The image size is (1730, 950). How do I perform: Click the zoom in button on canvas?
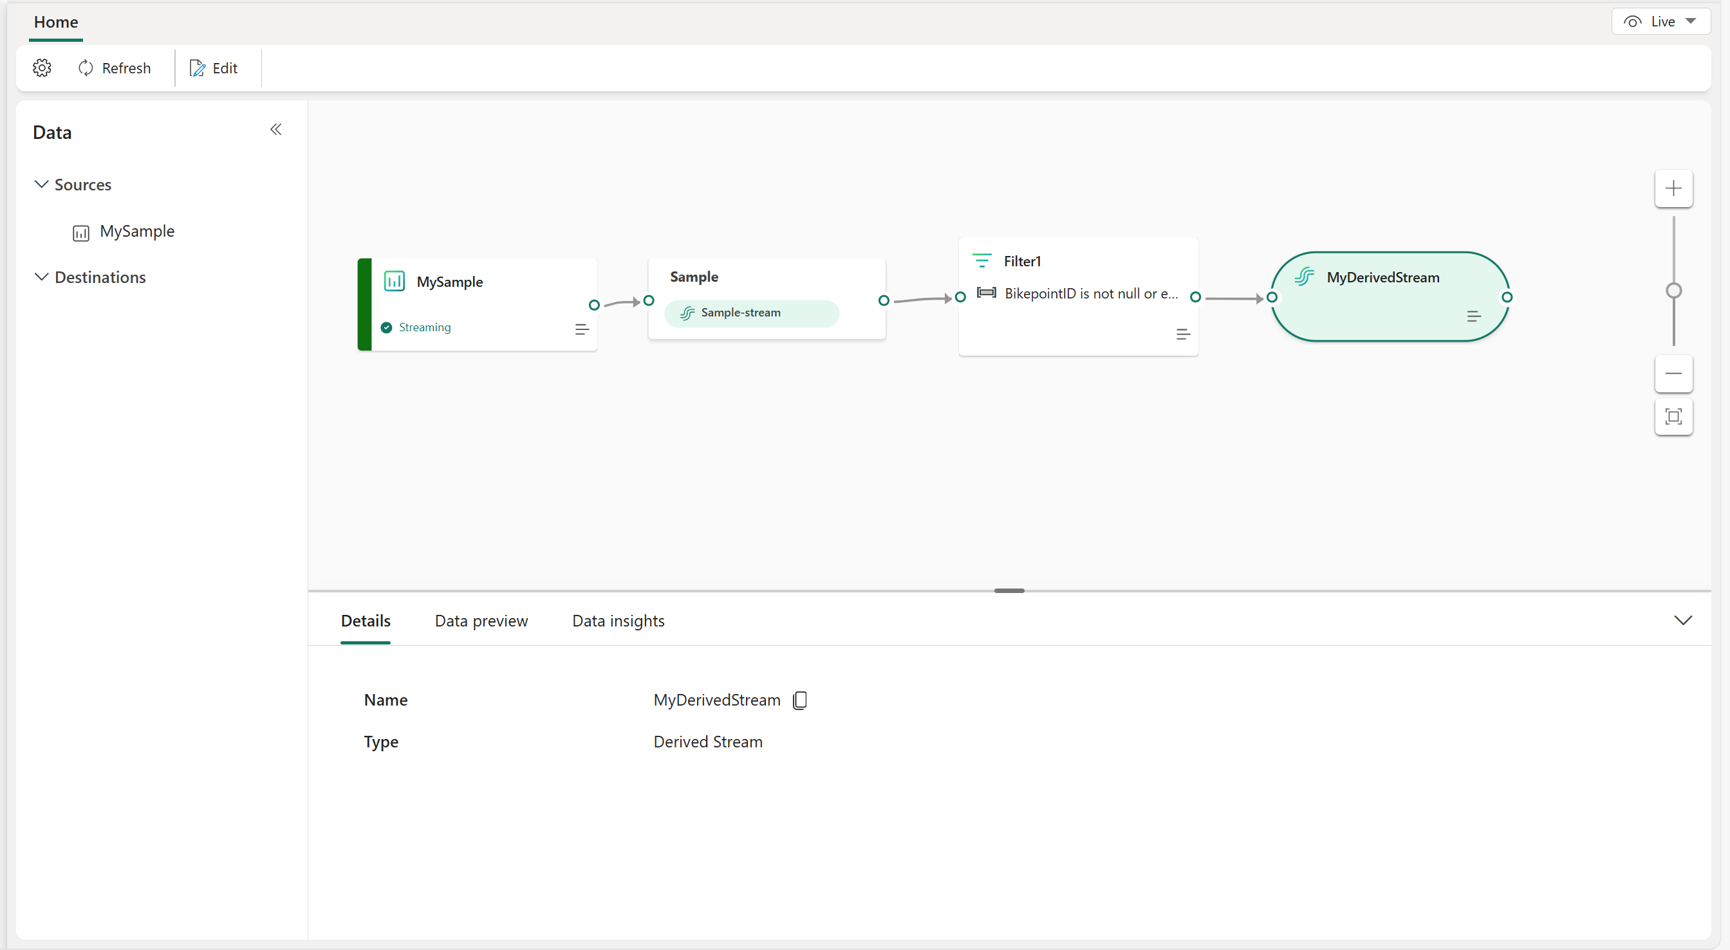coord(1673,187)
